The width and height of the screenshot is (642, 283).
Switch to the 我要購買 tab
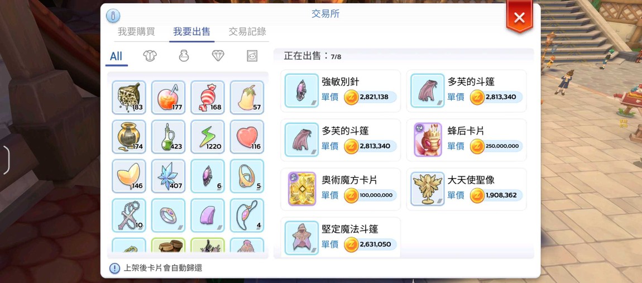tap(136, 31)
